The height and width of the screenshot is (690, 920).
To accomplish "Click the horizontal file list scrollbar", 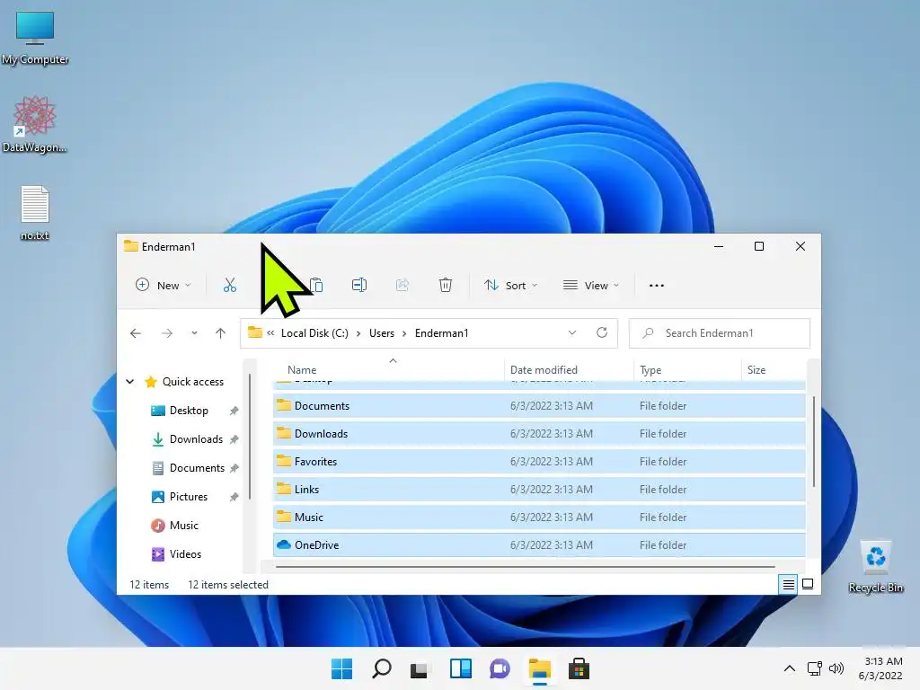I will pos(525,567).
